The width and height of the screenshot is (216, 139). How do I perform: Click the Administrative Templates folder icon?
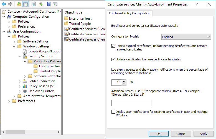click(20, 96)
